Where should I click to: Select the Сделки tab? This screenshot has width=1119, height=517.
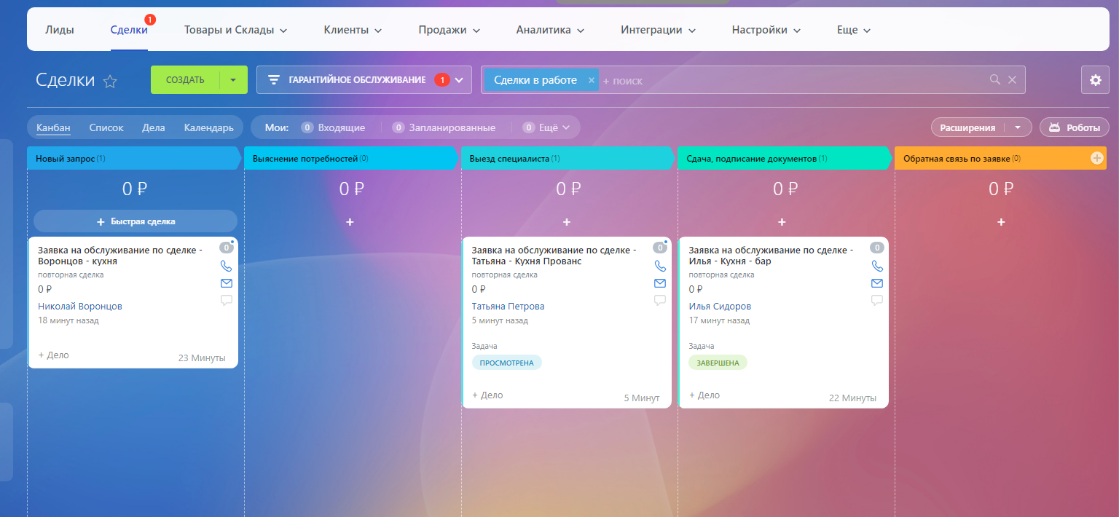click(x=129, y=30)
